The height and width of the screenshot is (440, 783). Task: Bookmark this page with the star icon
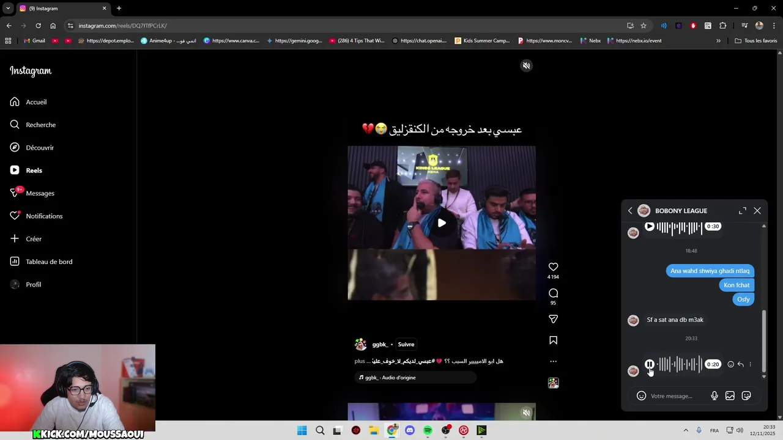(644, 26)
